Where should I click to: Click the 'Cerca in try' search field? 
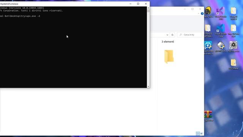[190, 35]
